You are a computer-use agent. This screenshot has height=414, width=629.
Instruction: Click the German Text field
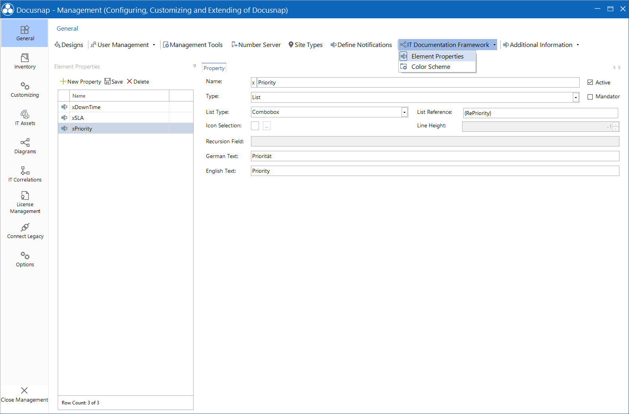(x=435, y=156)
